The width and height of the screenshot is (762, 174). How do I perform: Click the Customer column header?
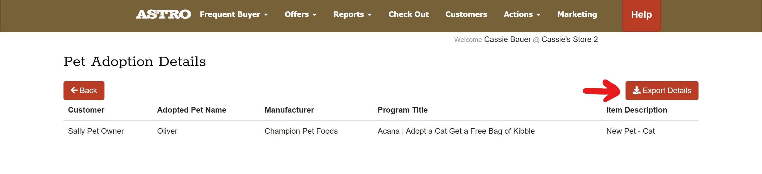point(86,110)
